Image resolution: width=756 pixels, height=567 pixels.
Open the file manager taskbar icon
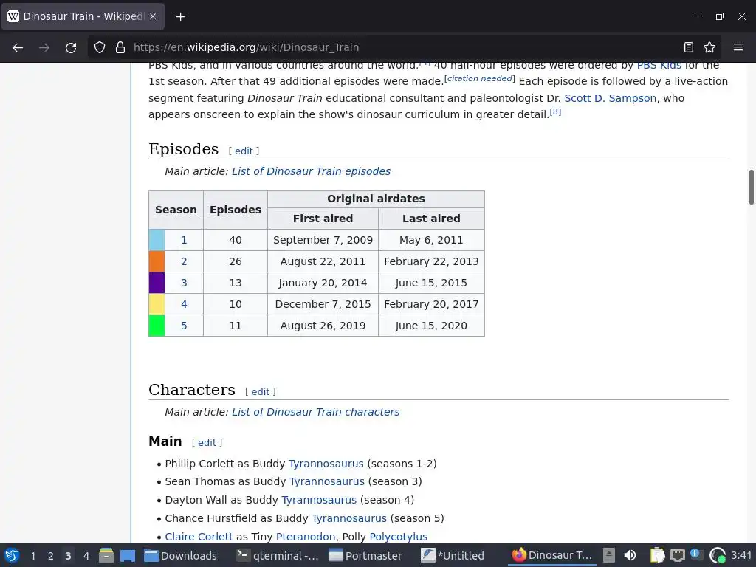click(106, 555)
